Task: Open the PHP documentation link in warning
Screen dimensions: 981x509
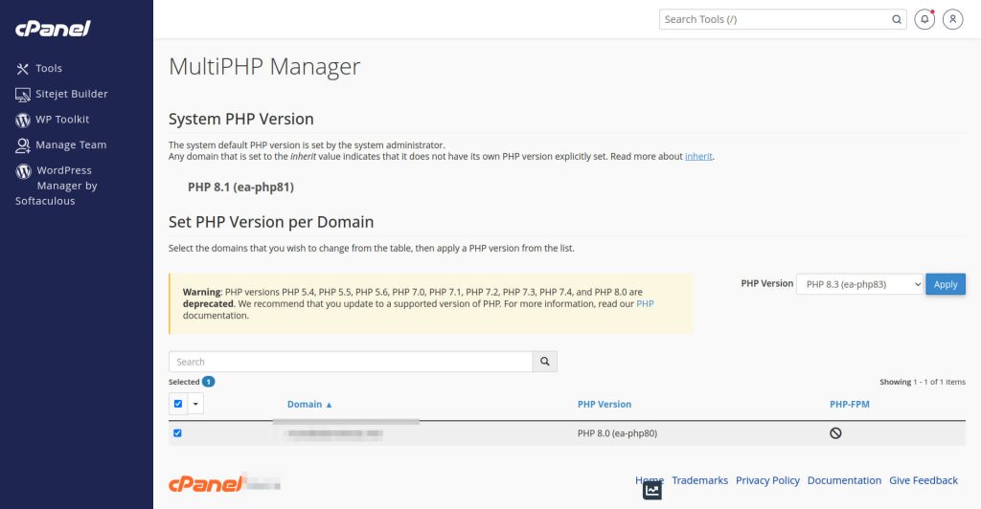Action: tap(645, 303)
